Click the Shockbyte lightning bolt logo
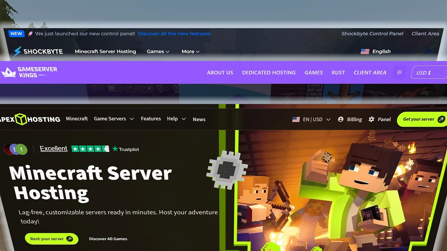447x251 pixels. [x=17, y=51]
